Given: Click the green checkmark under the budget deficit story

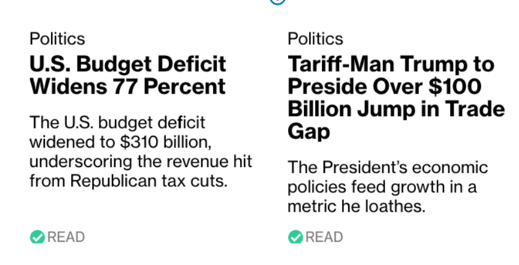Looking at the screenshot, I should [x=37, y=237].
